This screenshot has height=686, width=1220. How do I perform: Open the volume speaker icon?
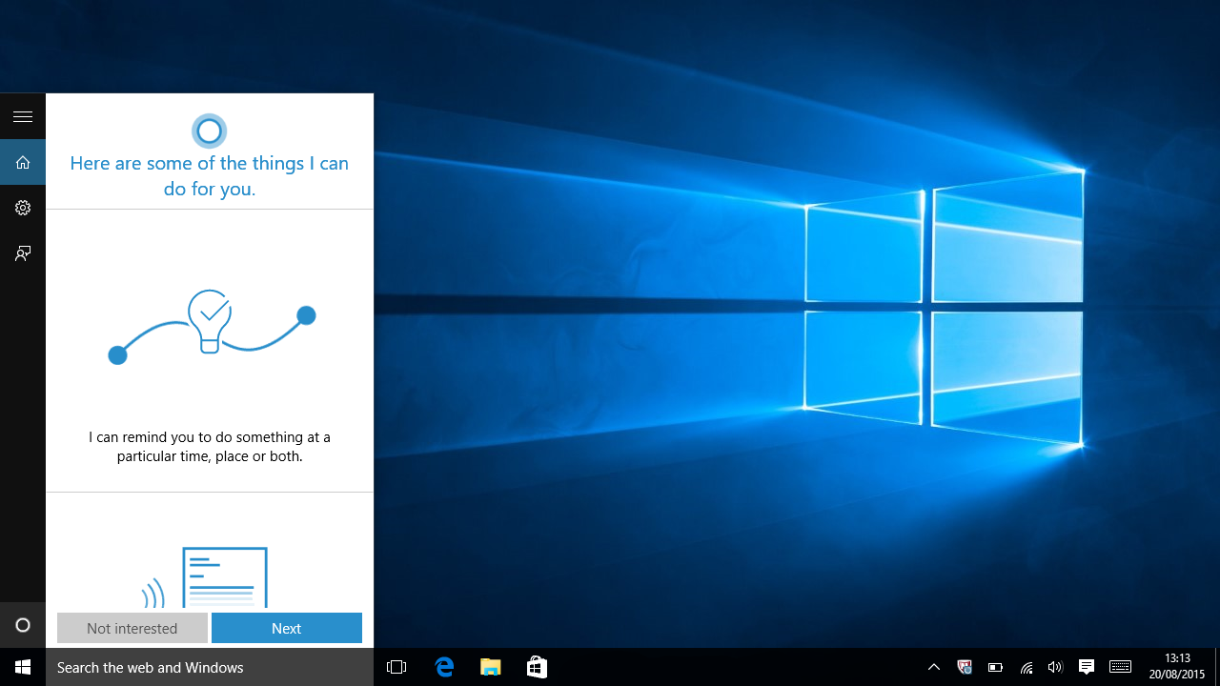[1054, 667]
